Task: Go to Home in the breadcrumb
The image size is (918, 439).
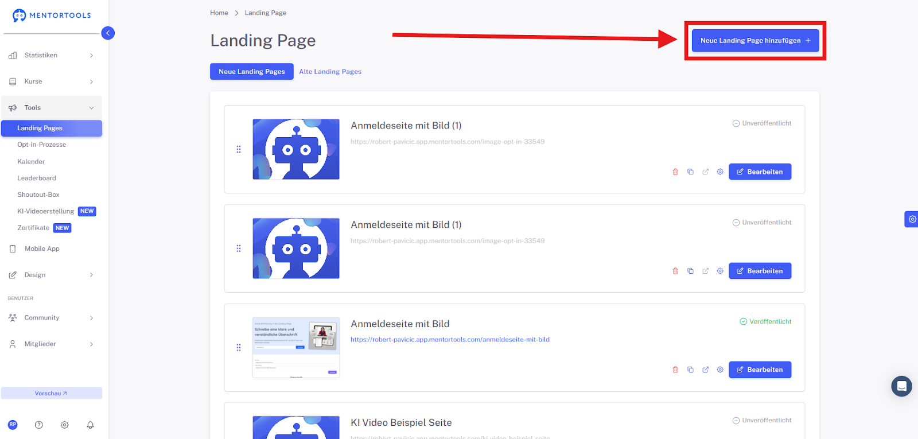Action: 219,13
